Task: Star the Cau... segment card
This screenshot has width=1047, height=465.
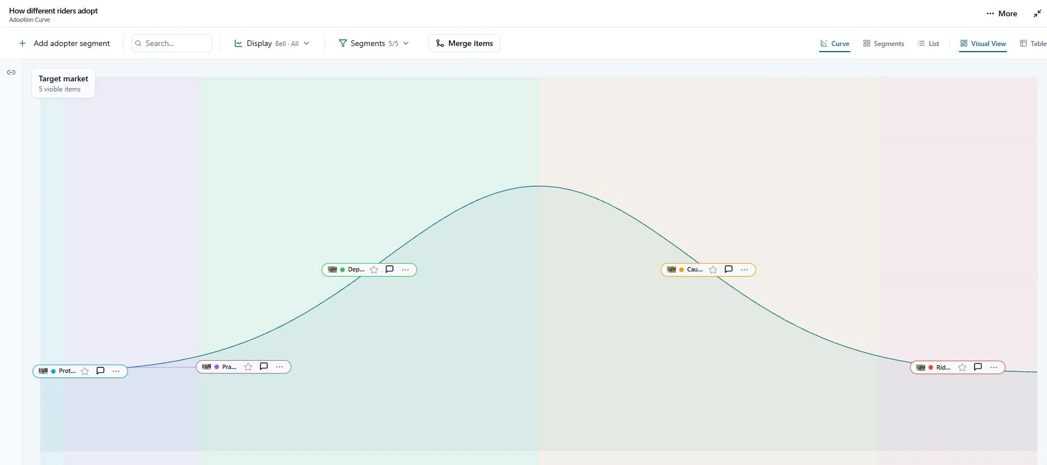Action: click(713, 270)
